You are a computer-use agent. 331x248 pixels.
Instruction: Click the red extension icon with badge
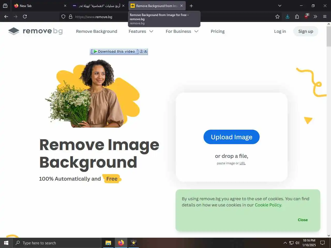coord(306,16)
